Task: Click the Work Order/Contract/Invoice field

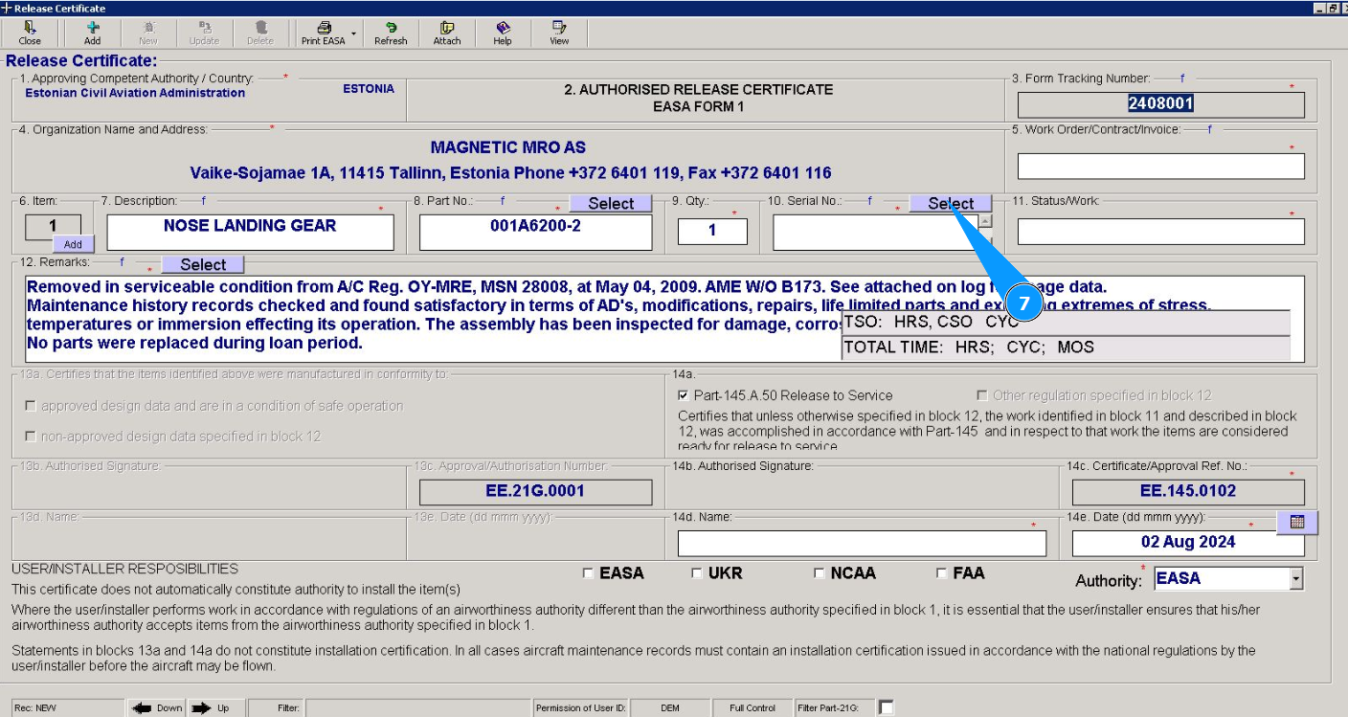Action: (x=1160, y=167)
